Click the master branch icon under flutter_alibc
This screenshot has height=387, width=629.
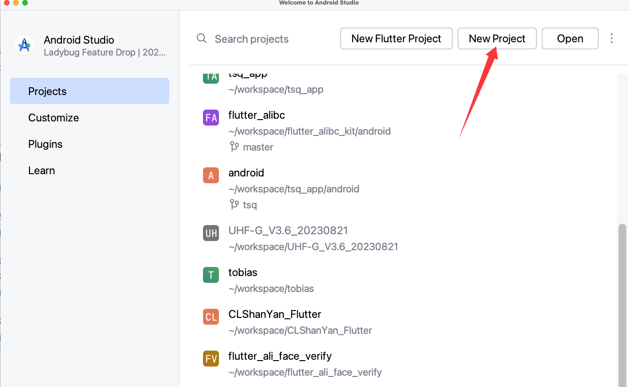pos(234,147)
